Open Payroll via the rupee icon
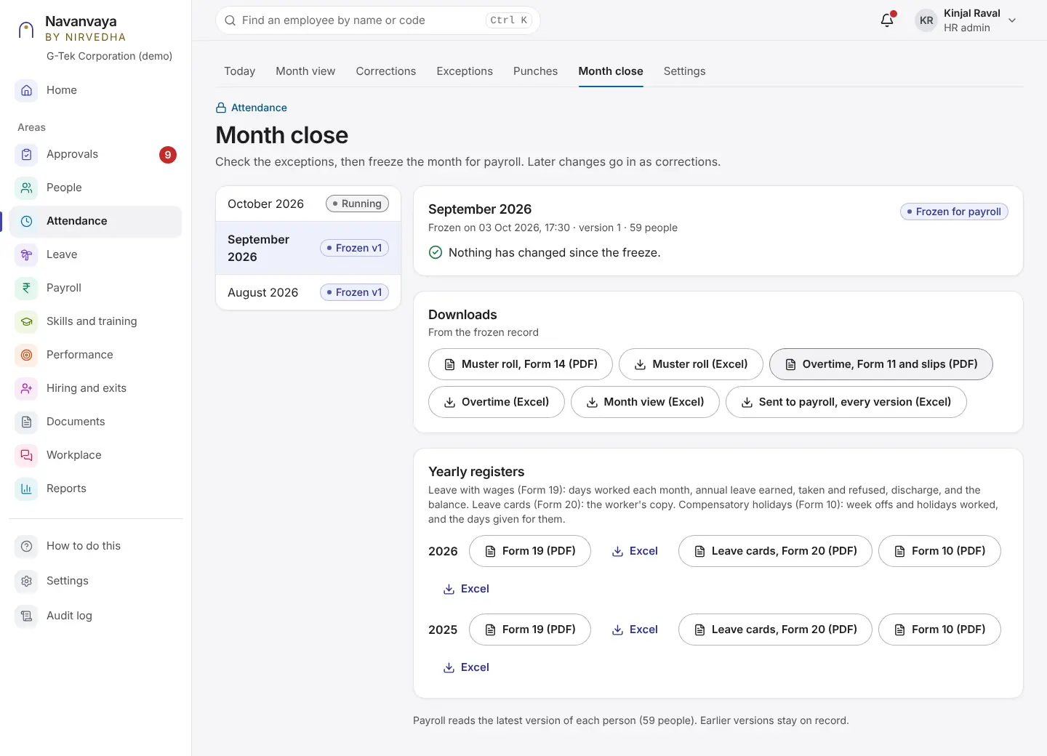Screen dimensions: 1047x756 [27, 288]
